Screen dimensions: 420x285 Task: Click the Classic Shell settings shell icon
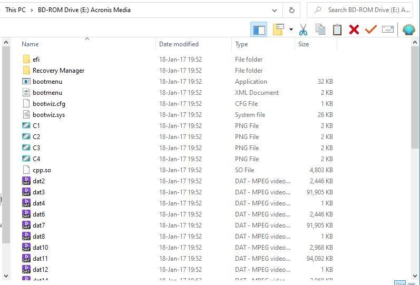pos(409,30)
